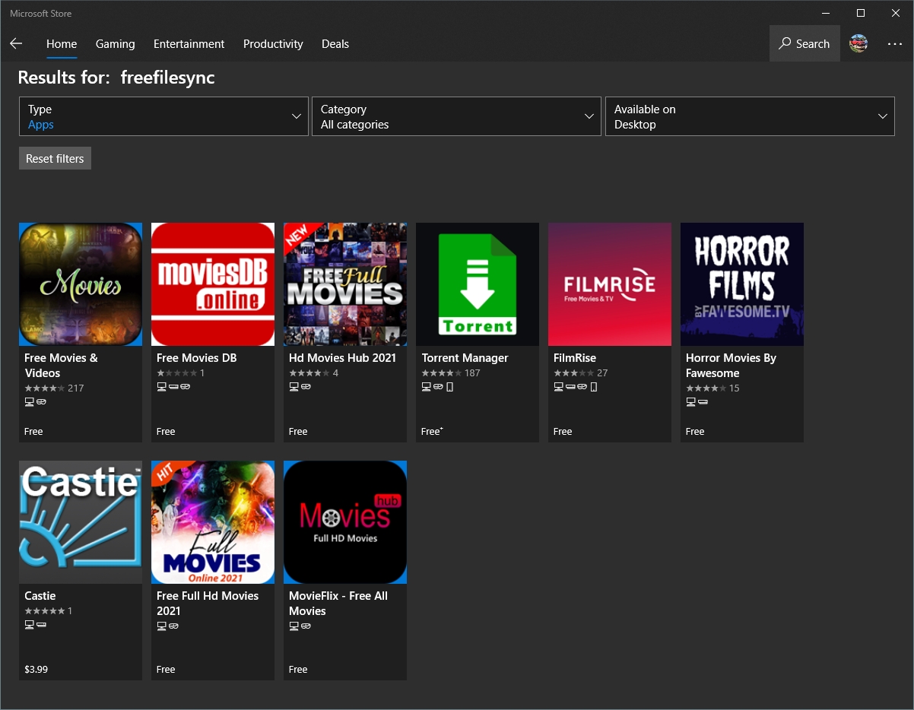The image size is (914, 710).
Task: Open the Entertainment tab
Action: point(189,44)
